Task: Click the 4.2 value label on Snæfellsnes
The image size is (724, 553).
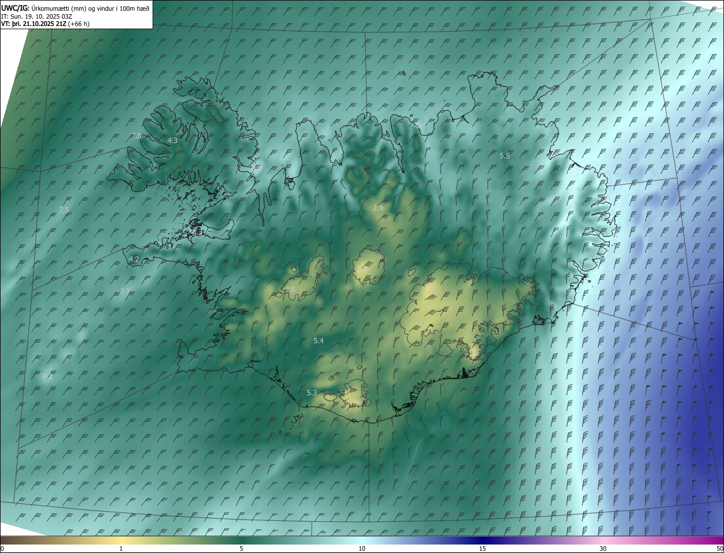Action: (134, 259)
